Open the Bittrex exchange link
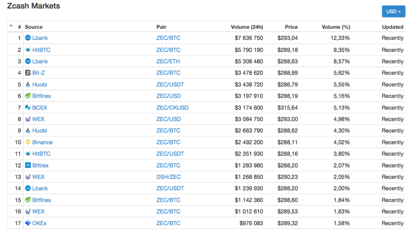Screen dimensions: 415x229 pyautogui.click(x=41, y=165)
